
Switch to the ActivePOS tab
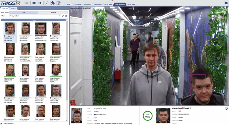pos(88,4)
